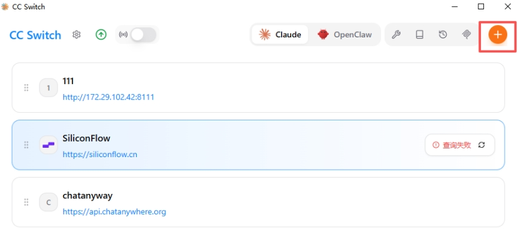Toggle the proxy broadcast switch
This screenshot has width=519, height=250.
tap(143, 34)
